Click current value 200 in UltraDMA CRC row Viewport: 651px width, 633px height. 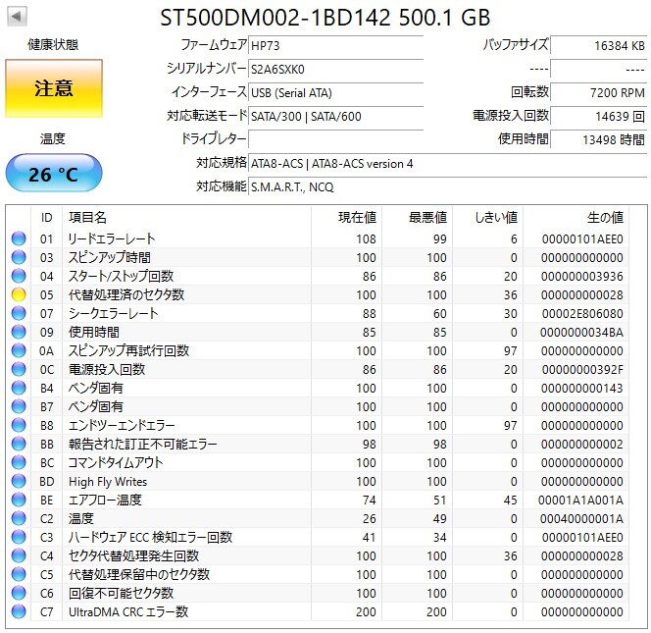(x=366, y=611)
